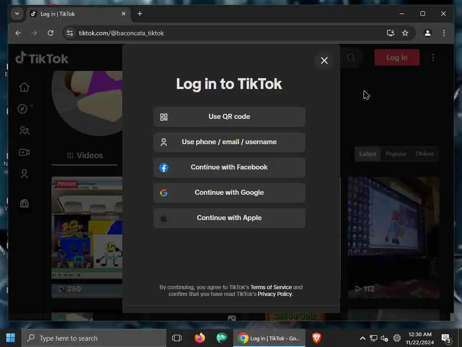This screenshot has width=462, height=347.
Task: Choose Use QR code login option
Action: point(229,117)
